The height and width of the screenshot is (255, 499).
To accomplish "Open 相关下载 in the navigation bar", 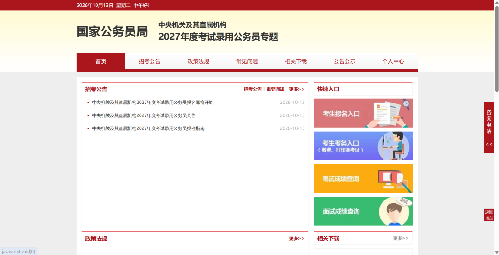I will [x=296, y=61].
